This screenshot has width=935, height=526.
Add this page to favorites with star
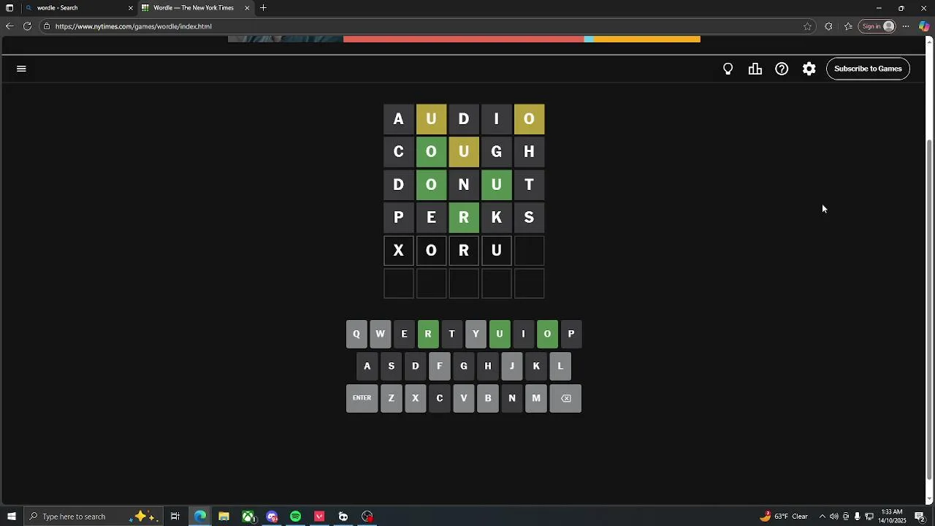(807, 26)
